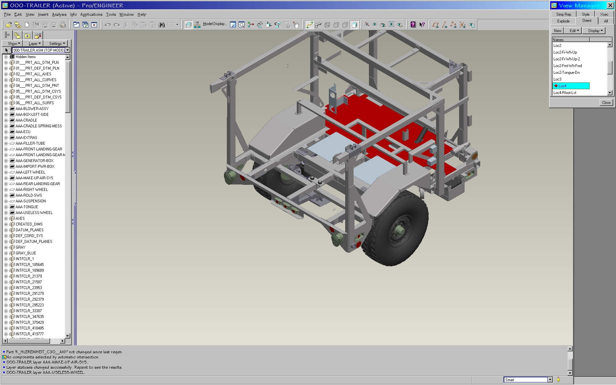This screenshot has width=616, height=385.
Task: Create a new object with New icon
Action: point(27,25)
